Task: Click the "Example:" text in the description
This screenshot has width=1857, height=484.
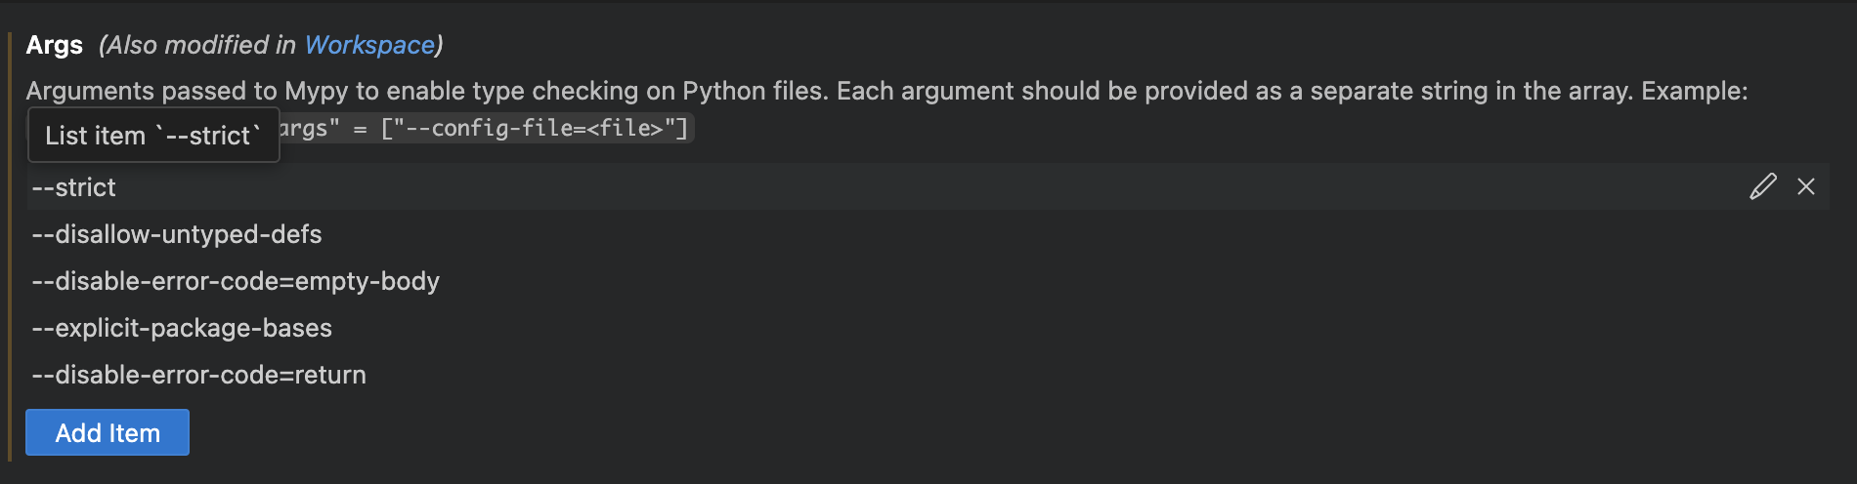Action: (1694, 91)
